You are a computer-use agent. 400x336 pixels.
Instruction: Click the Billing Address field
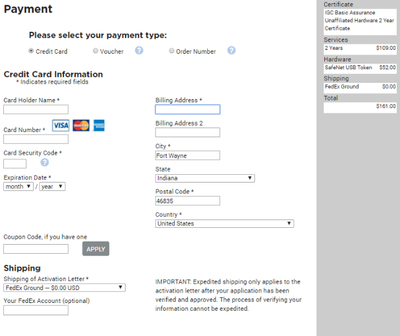tap(188, 109)
